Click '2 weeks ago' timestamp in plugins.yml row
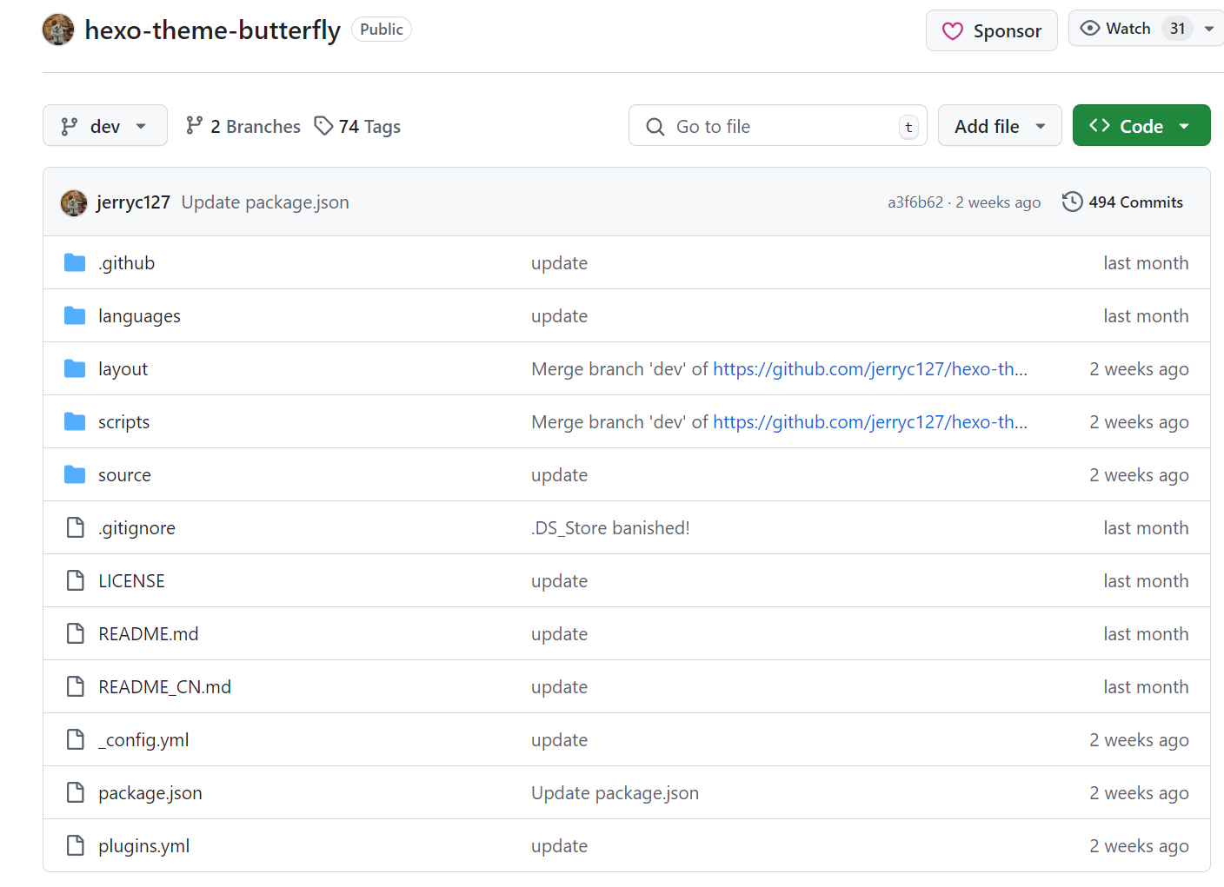This screenshot has height=887, width=1224. tap(1139, 846)
